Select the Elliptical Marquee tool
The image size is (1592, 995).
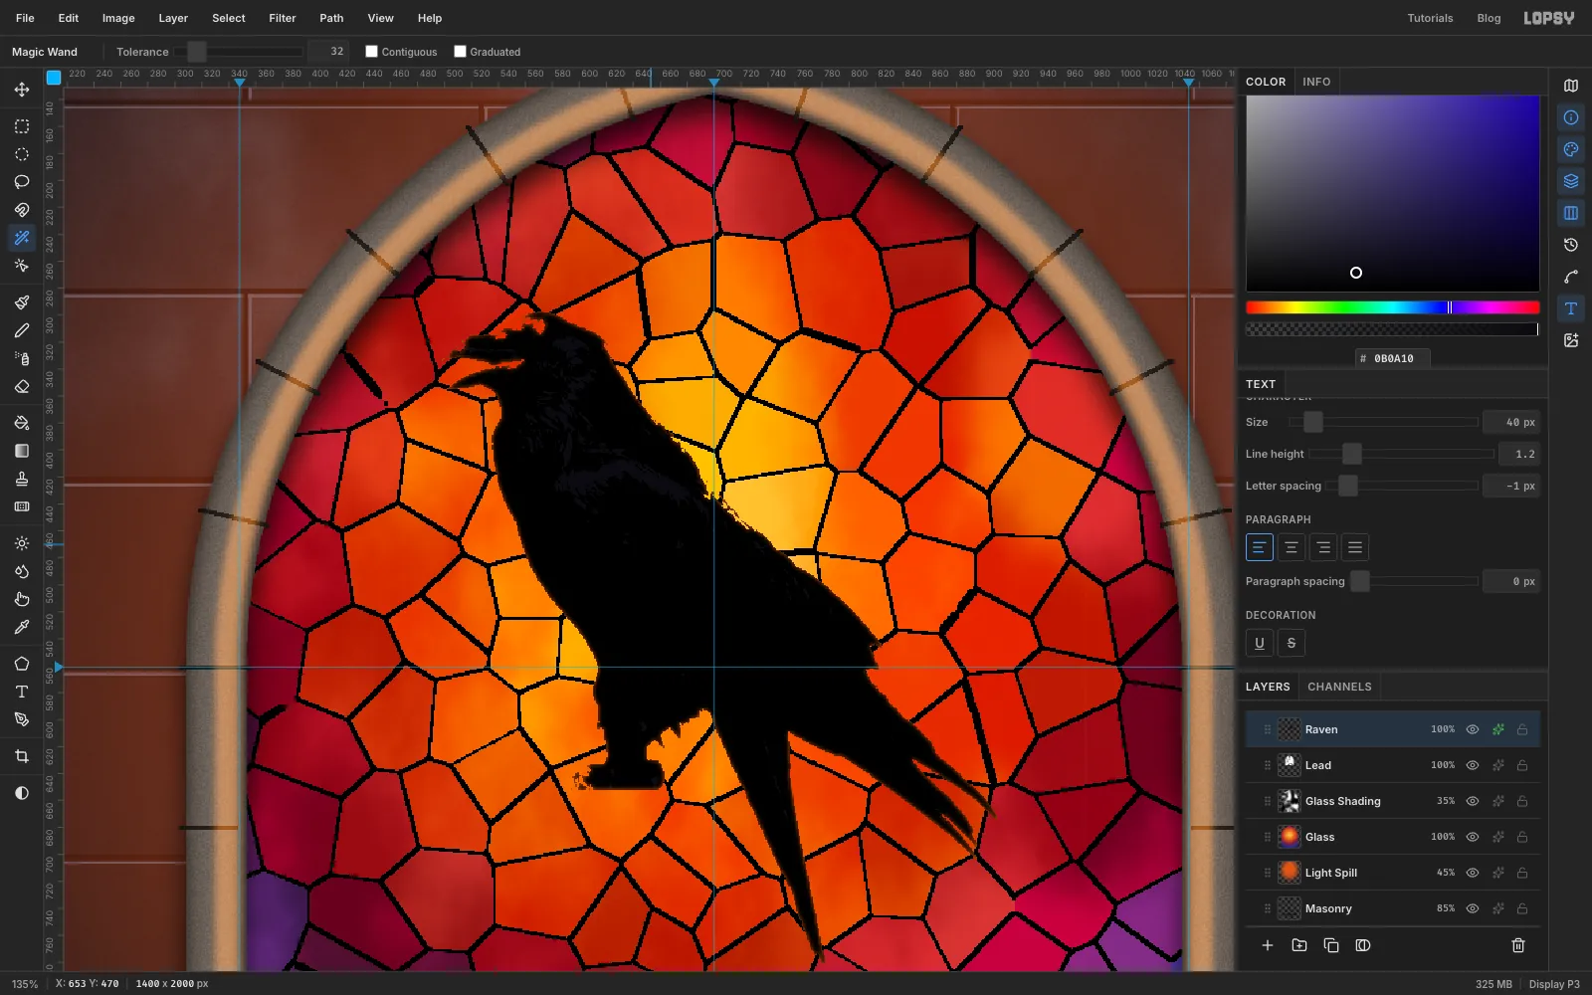22,154
